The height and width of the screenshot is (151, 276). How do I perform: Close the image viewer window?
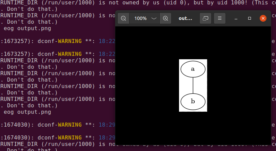[263, 18]
